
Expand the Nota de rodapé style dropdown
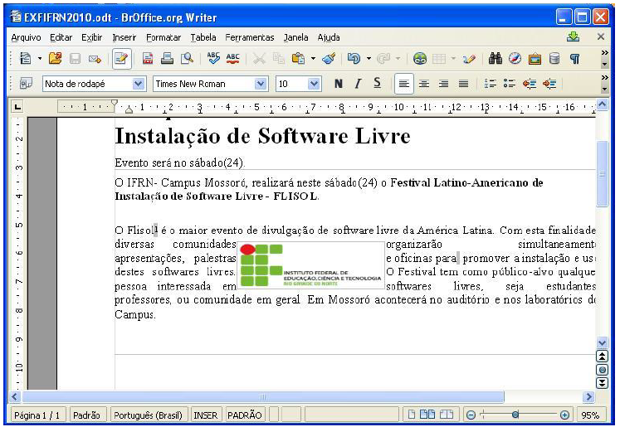[139, 84]
